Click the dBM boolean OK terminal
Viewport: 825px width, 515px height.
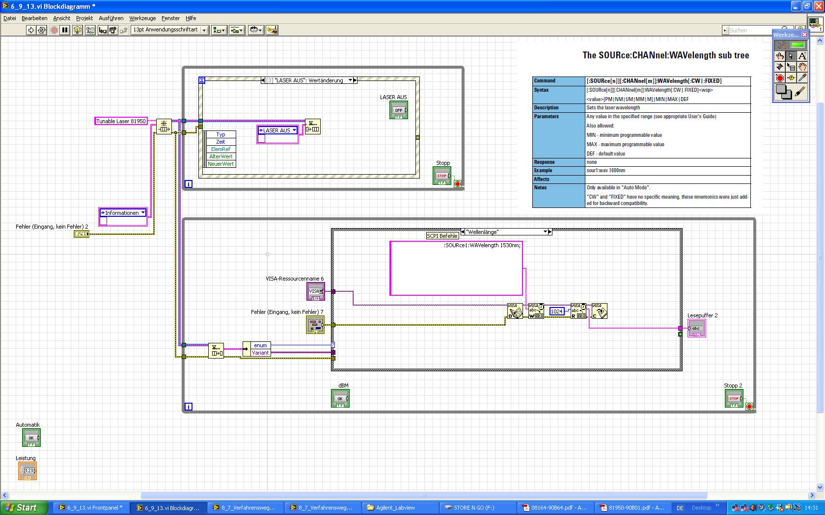[340, 399]
